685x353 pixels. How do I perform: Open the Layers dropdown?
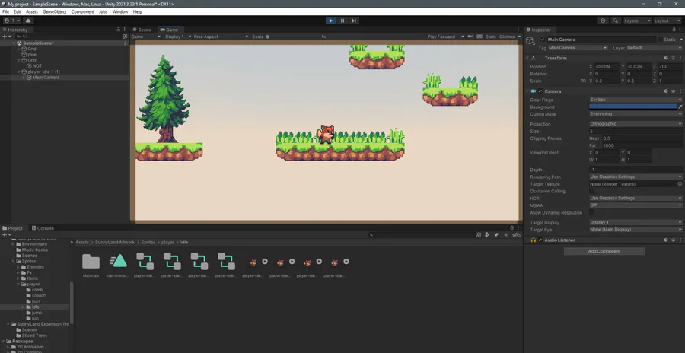636,21
